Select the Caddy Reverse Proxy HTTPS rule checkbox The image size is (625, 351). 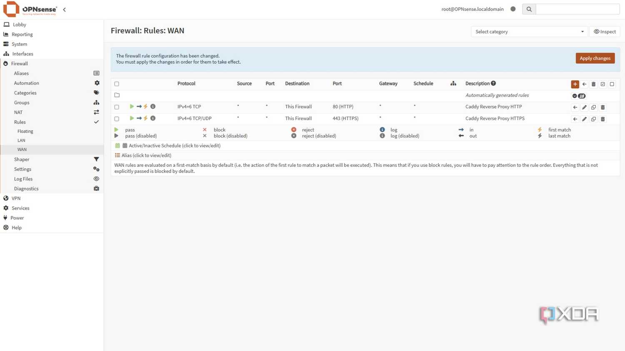[x=117, y=119]
